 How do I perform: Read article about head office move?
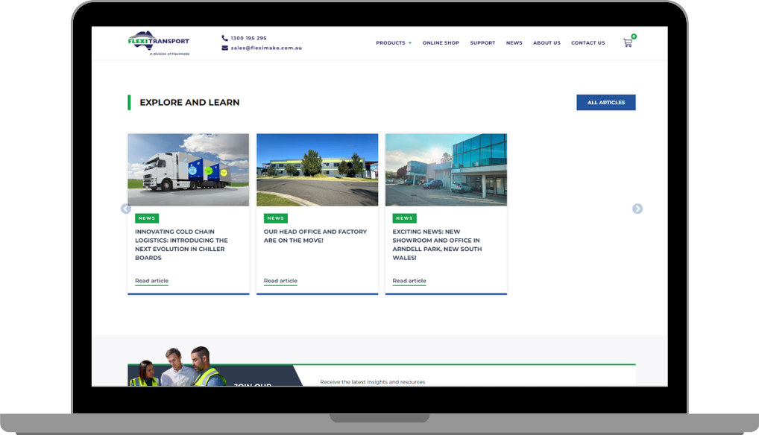(280, 281)
